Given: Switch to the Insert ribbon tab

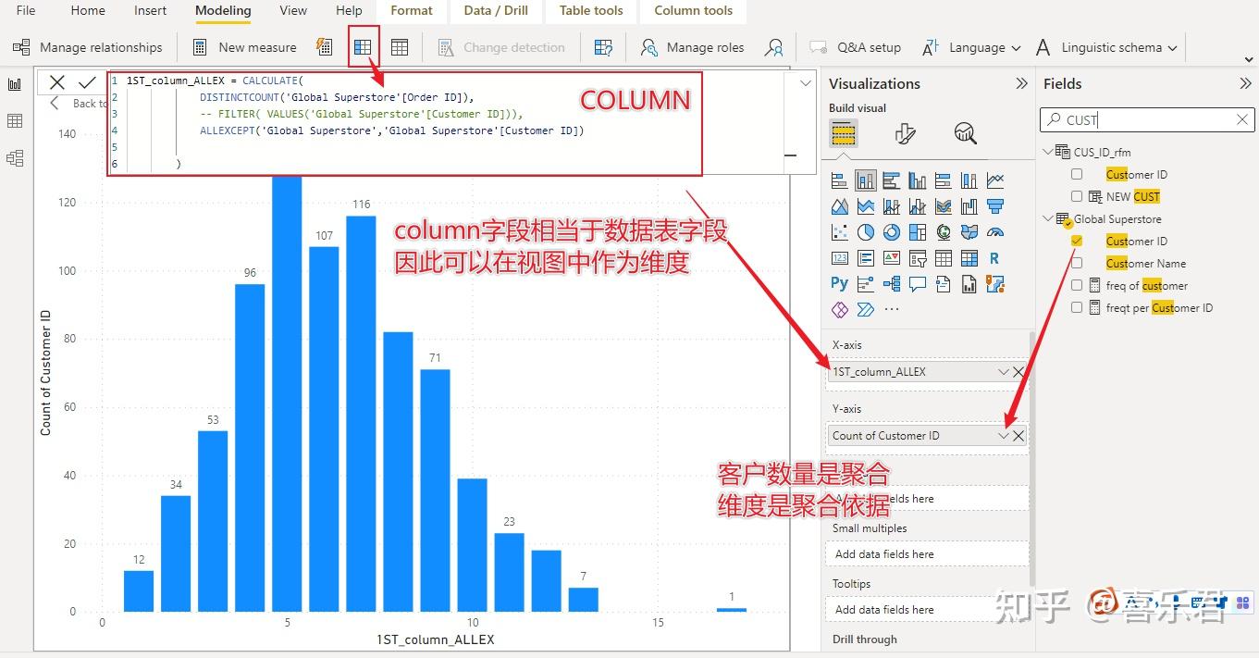Looking at the screenshot, I should click(x=150, y=10).
